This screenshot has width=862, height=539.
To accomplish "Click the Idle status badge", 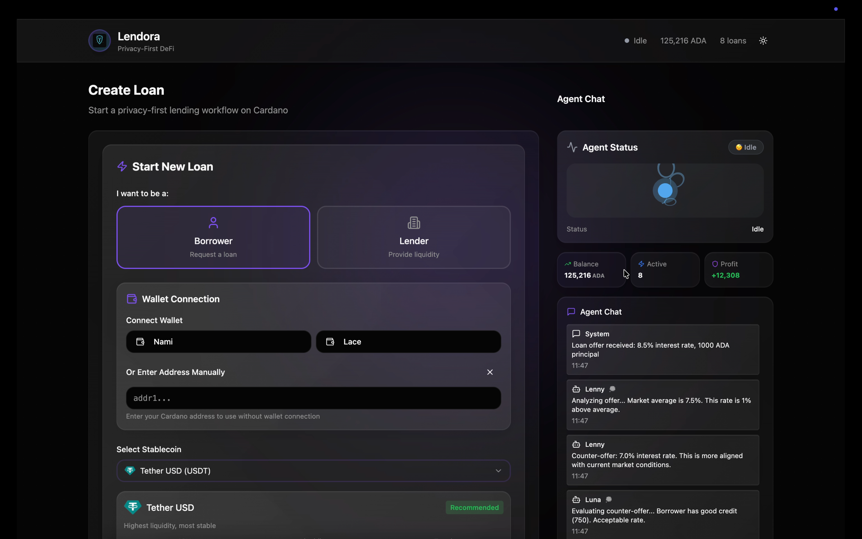I will [746, 147].
